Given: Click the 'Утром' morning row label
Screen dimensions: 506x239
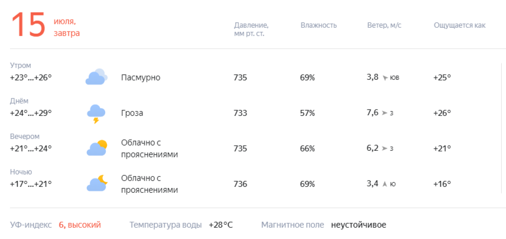Looking at the screenshot, I should (x=20, y=66).
